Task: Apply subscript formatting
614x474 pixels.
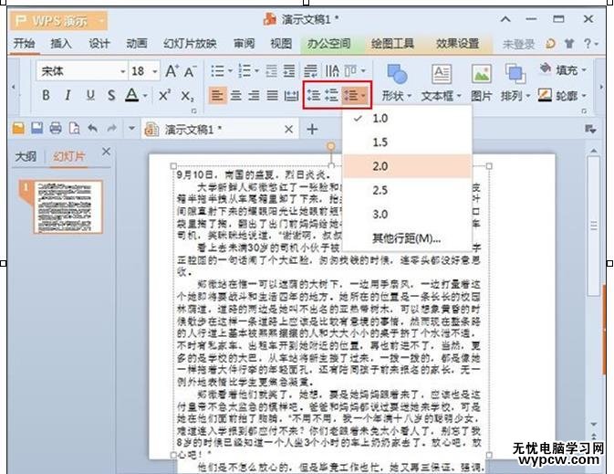Action: pos(187,95)
